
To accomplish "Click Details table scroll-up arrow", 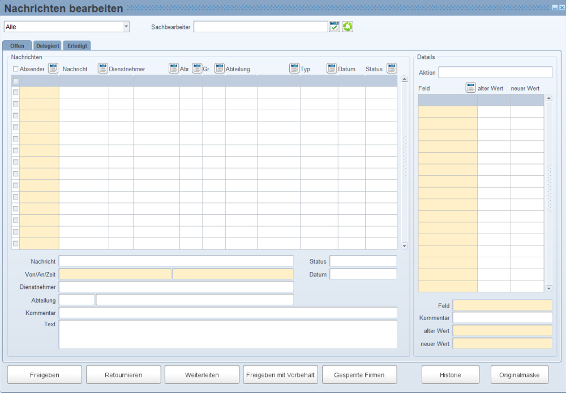I will pos(549,98).
